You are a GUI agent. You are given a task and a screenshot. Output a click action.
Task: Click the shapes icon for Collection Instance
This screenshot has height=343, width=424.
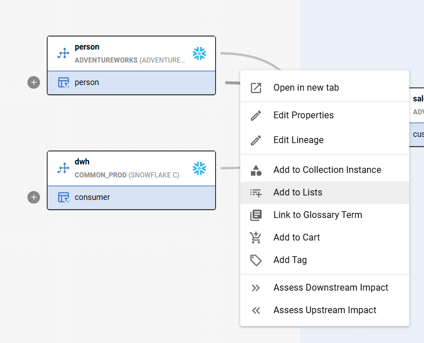coord(256,170)
